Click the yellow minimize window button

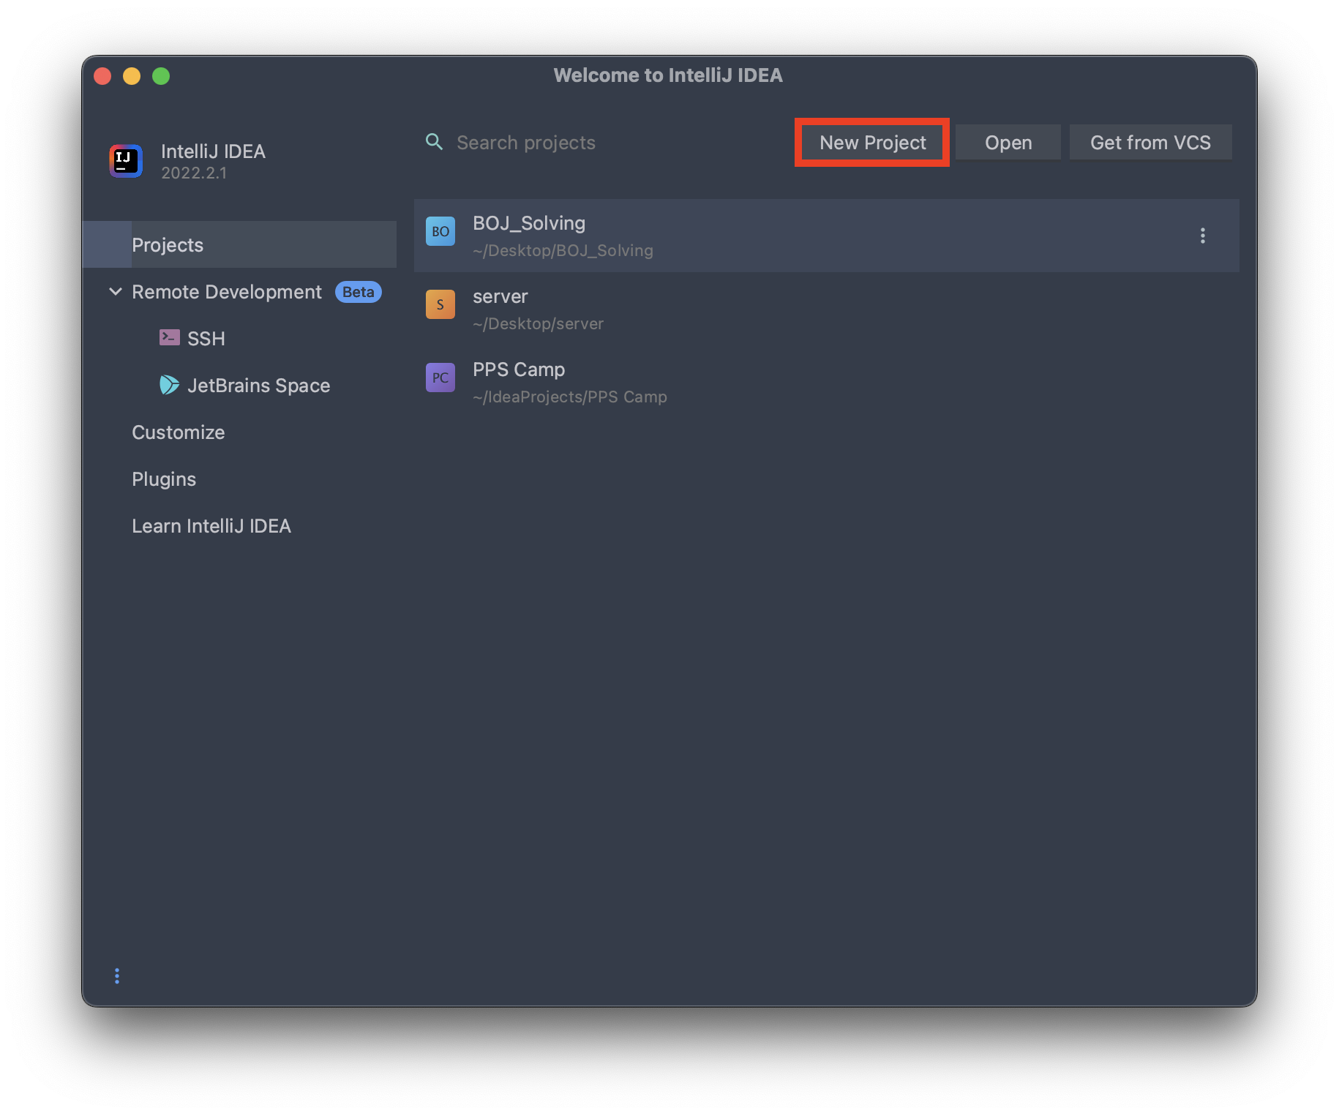(x=132, y=76)
